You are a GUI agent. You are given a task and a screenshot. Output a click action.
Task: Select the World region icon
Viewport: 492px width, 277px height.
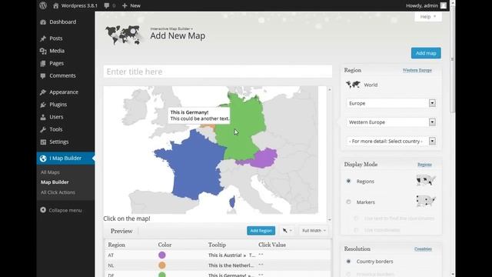tap(353, 85)
